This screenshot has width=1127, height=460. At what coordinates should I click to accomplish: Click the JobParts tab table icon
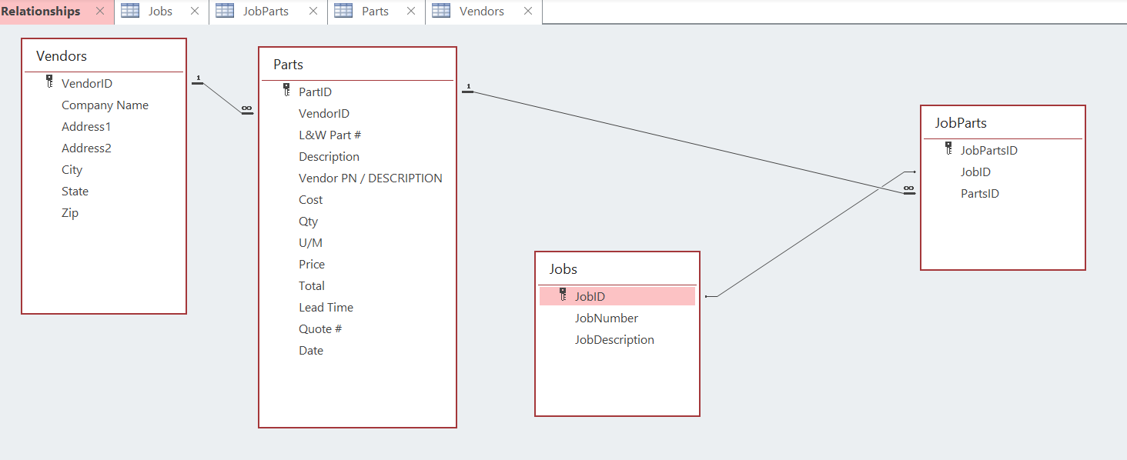[x=225, y=11]
